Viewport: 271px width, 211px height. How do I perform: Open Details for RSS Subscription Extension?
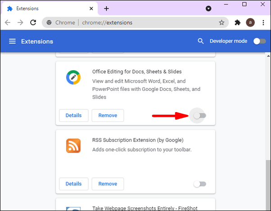[73, 184]
